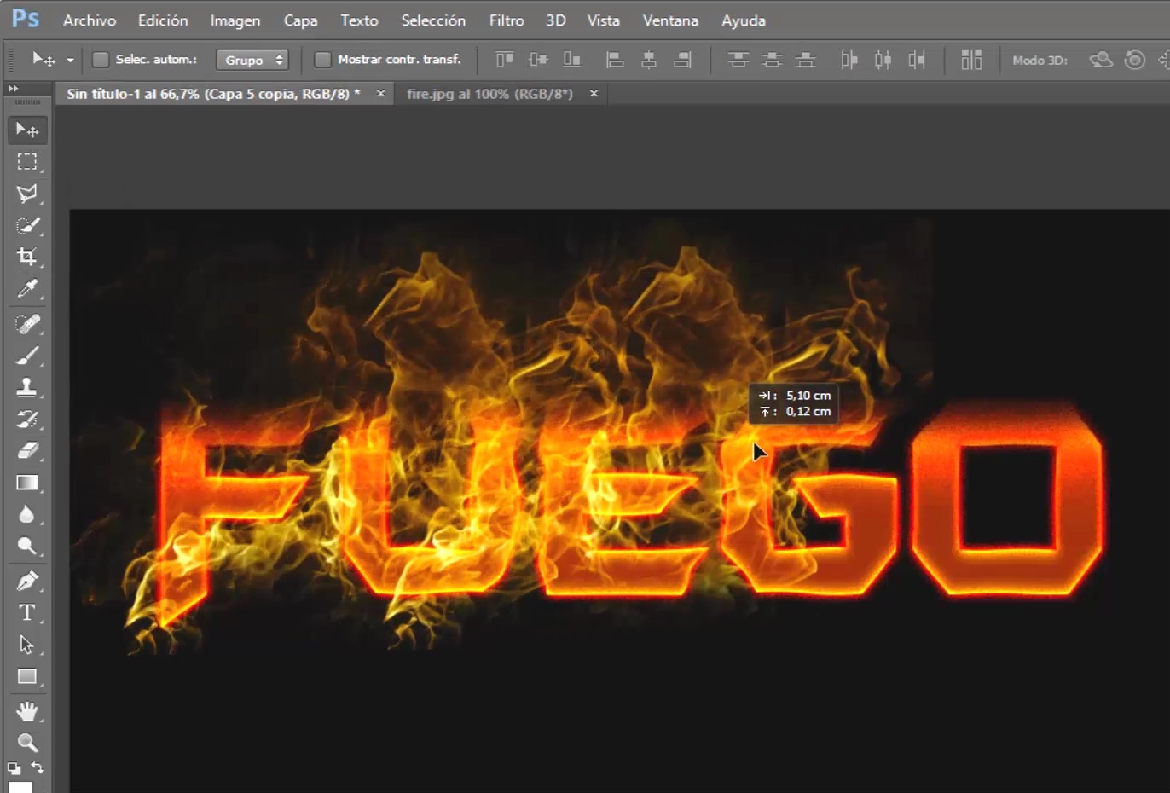
Task: Select the Crop tool
Action: pos(27,257)
